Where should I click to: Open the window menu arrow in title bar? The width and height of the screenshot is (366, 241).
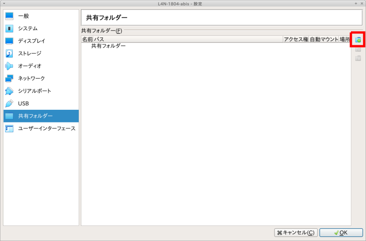4,4
